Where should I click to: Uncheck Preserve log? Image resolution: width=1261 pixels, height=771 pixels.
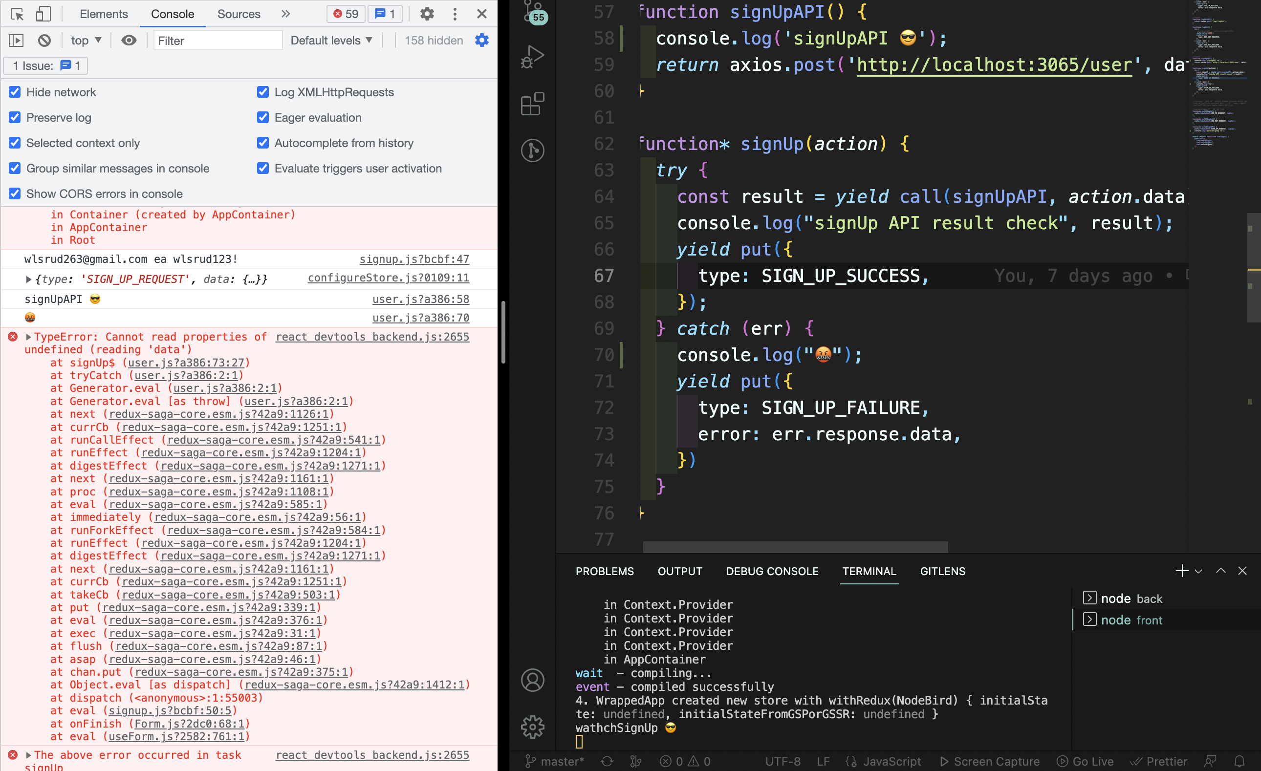(15, 118)
